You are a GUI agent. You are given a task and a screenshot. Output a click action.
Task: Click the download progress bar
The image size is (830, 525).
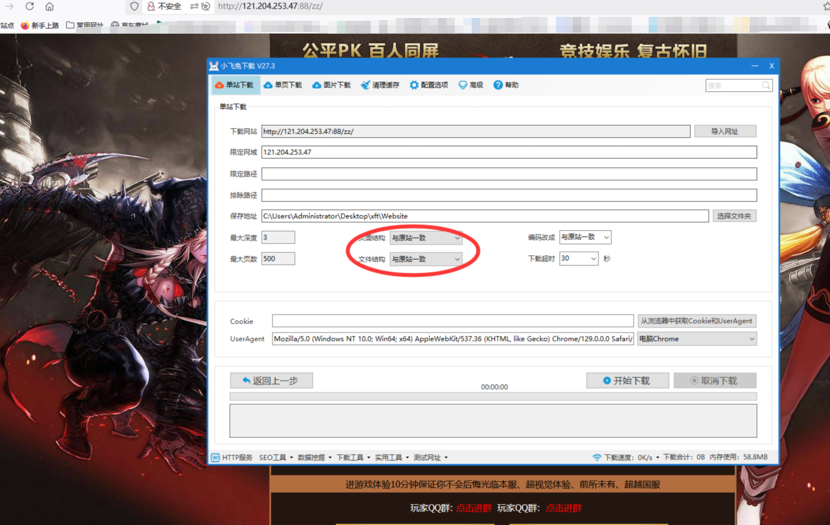tap(493, 396)
